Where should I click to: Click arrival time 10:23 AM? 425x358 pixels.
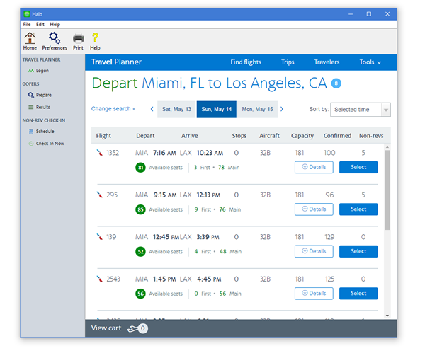pyautogui.click(x=210, y=153)
